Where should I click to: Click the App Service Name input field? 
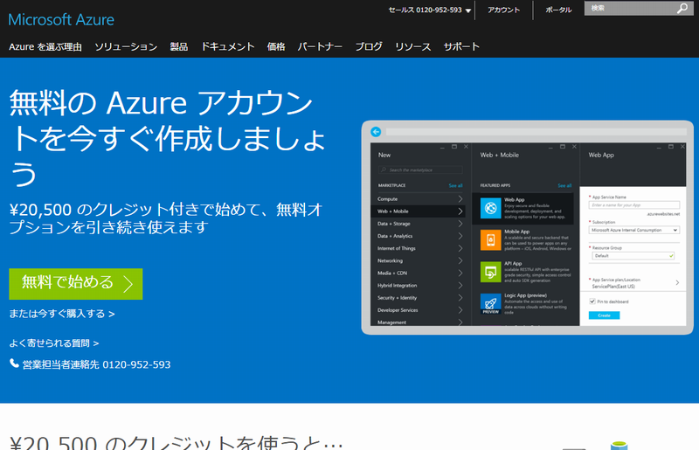pyautogui.click(x=634, y=205)
